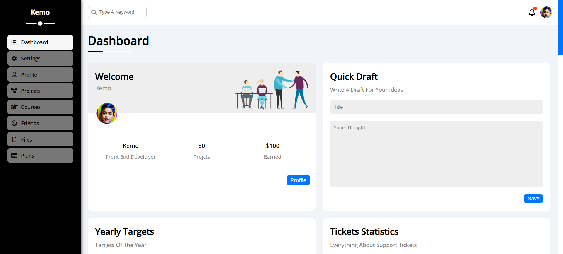Click the "Dashboard" page heading
Image resolution: width=563 pixels, height=254 pixels.
coord(118,41)
